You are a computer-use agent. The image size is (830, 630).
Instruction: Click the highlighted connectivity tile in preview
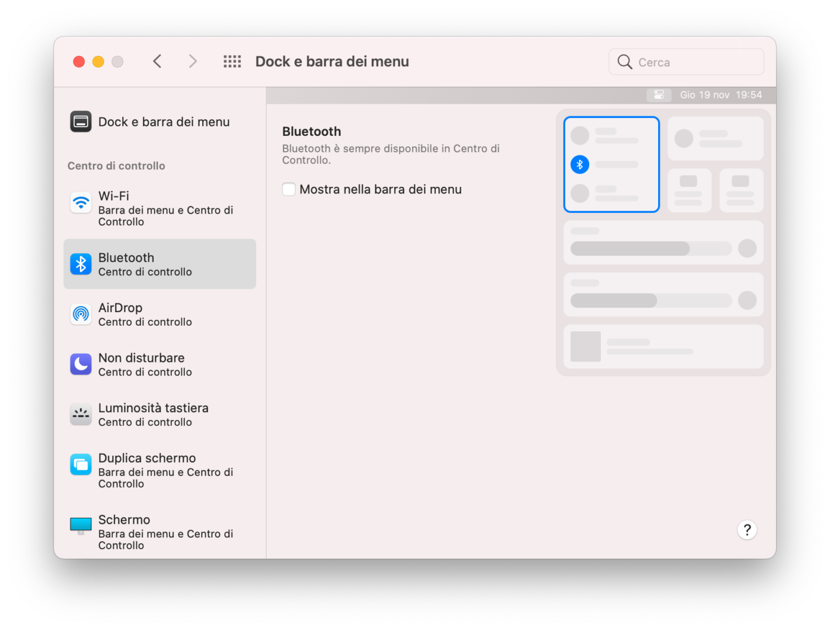tap(611, 164)
